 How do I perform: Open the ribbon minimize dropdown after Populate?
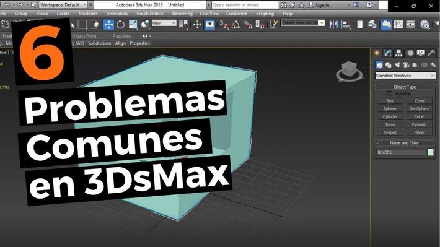[150, 36]
